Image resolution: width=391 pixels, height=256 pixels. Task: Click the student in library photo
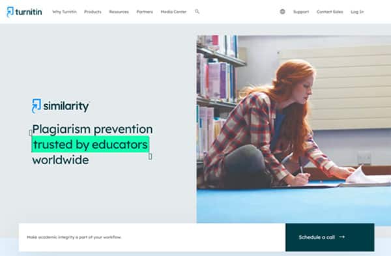[294, 129]
